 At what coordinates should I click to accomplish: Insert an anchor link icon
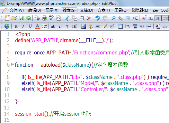[x=91, y=26]
